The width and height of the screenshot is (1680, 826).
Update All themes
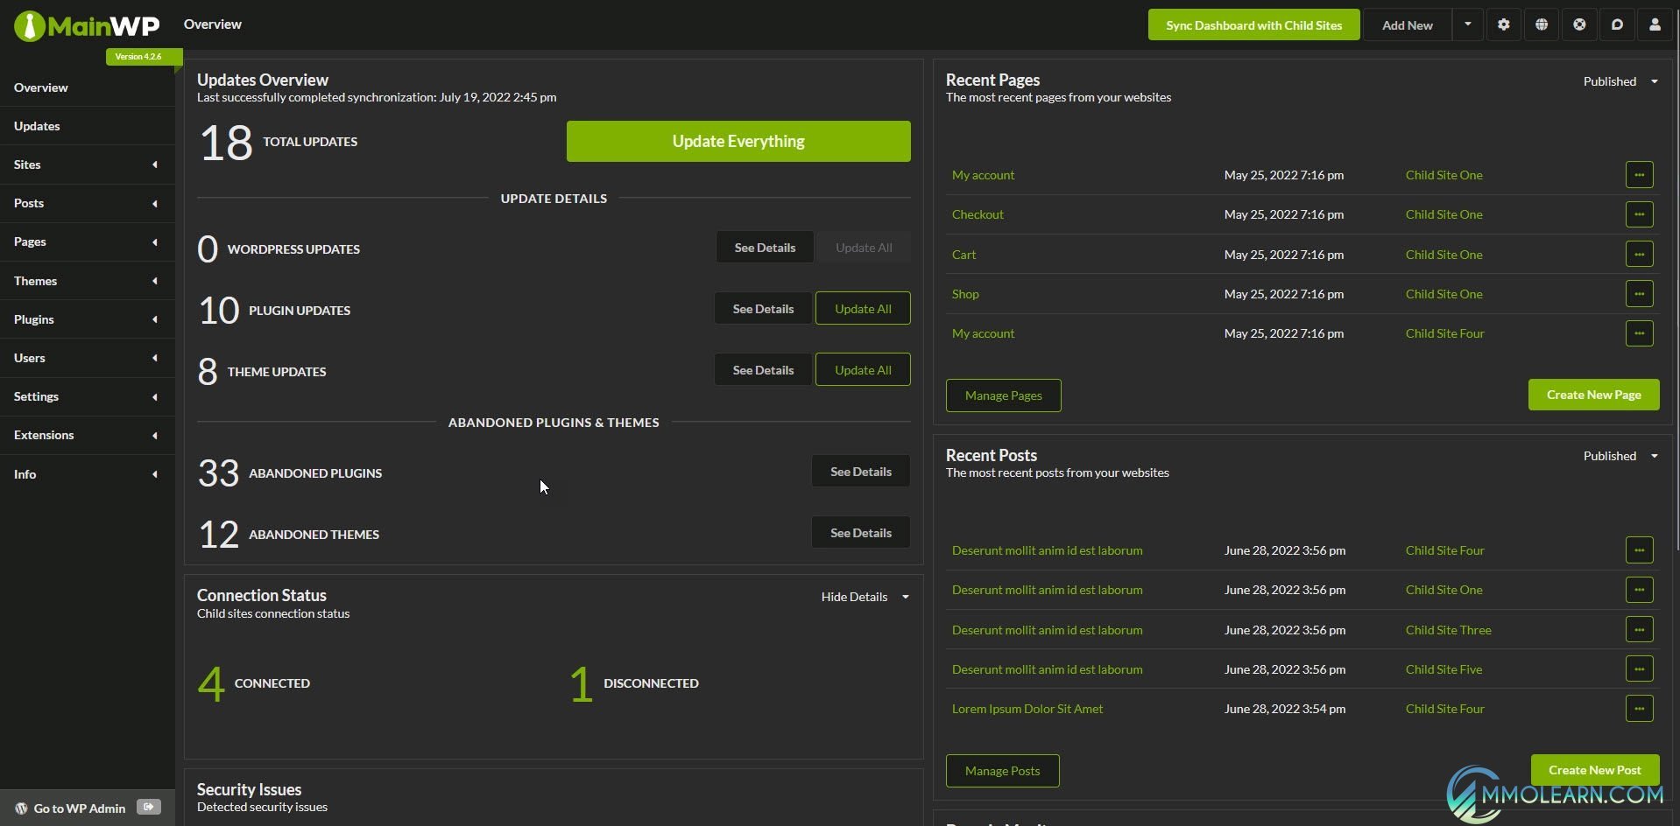click(863, 369)
